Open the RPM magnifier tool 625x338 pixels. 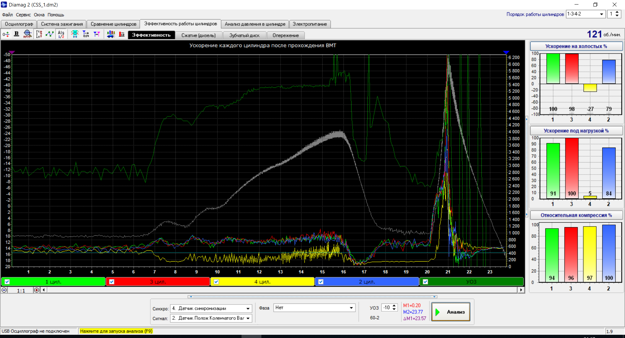(x=27, y=34)
